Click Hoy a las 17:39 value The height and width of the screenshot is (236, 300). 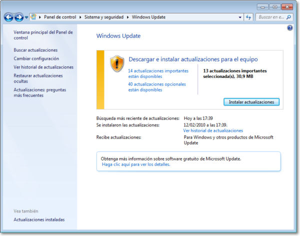click(x=198, y=118)
